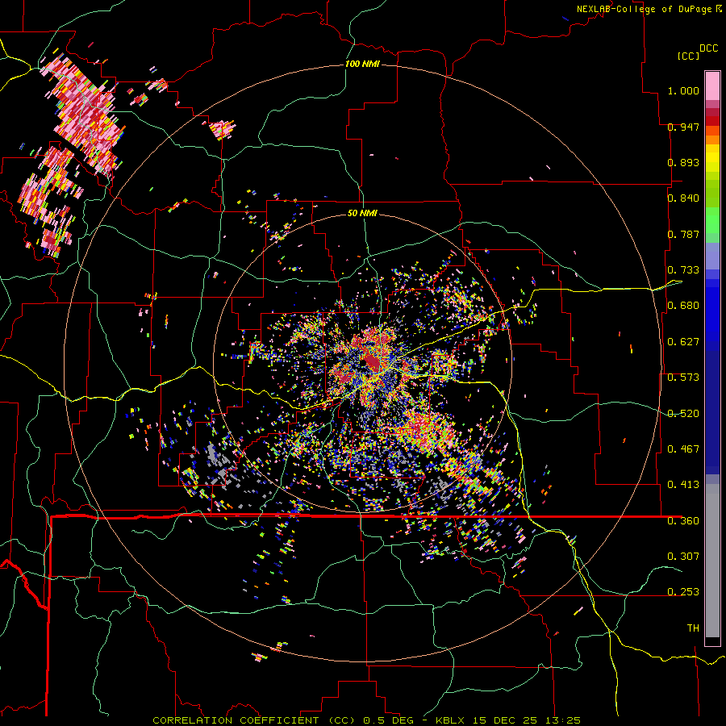Viewport: 726px width, 726px height.
Task: Click the gray band at the color bar bottom
Action: pyautogui.click(x=712, y=561)
